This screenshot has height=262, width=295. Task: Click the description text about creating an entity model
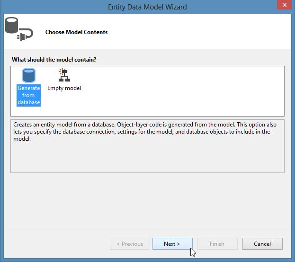point(145,132)
